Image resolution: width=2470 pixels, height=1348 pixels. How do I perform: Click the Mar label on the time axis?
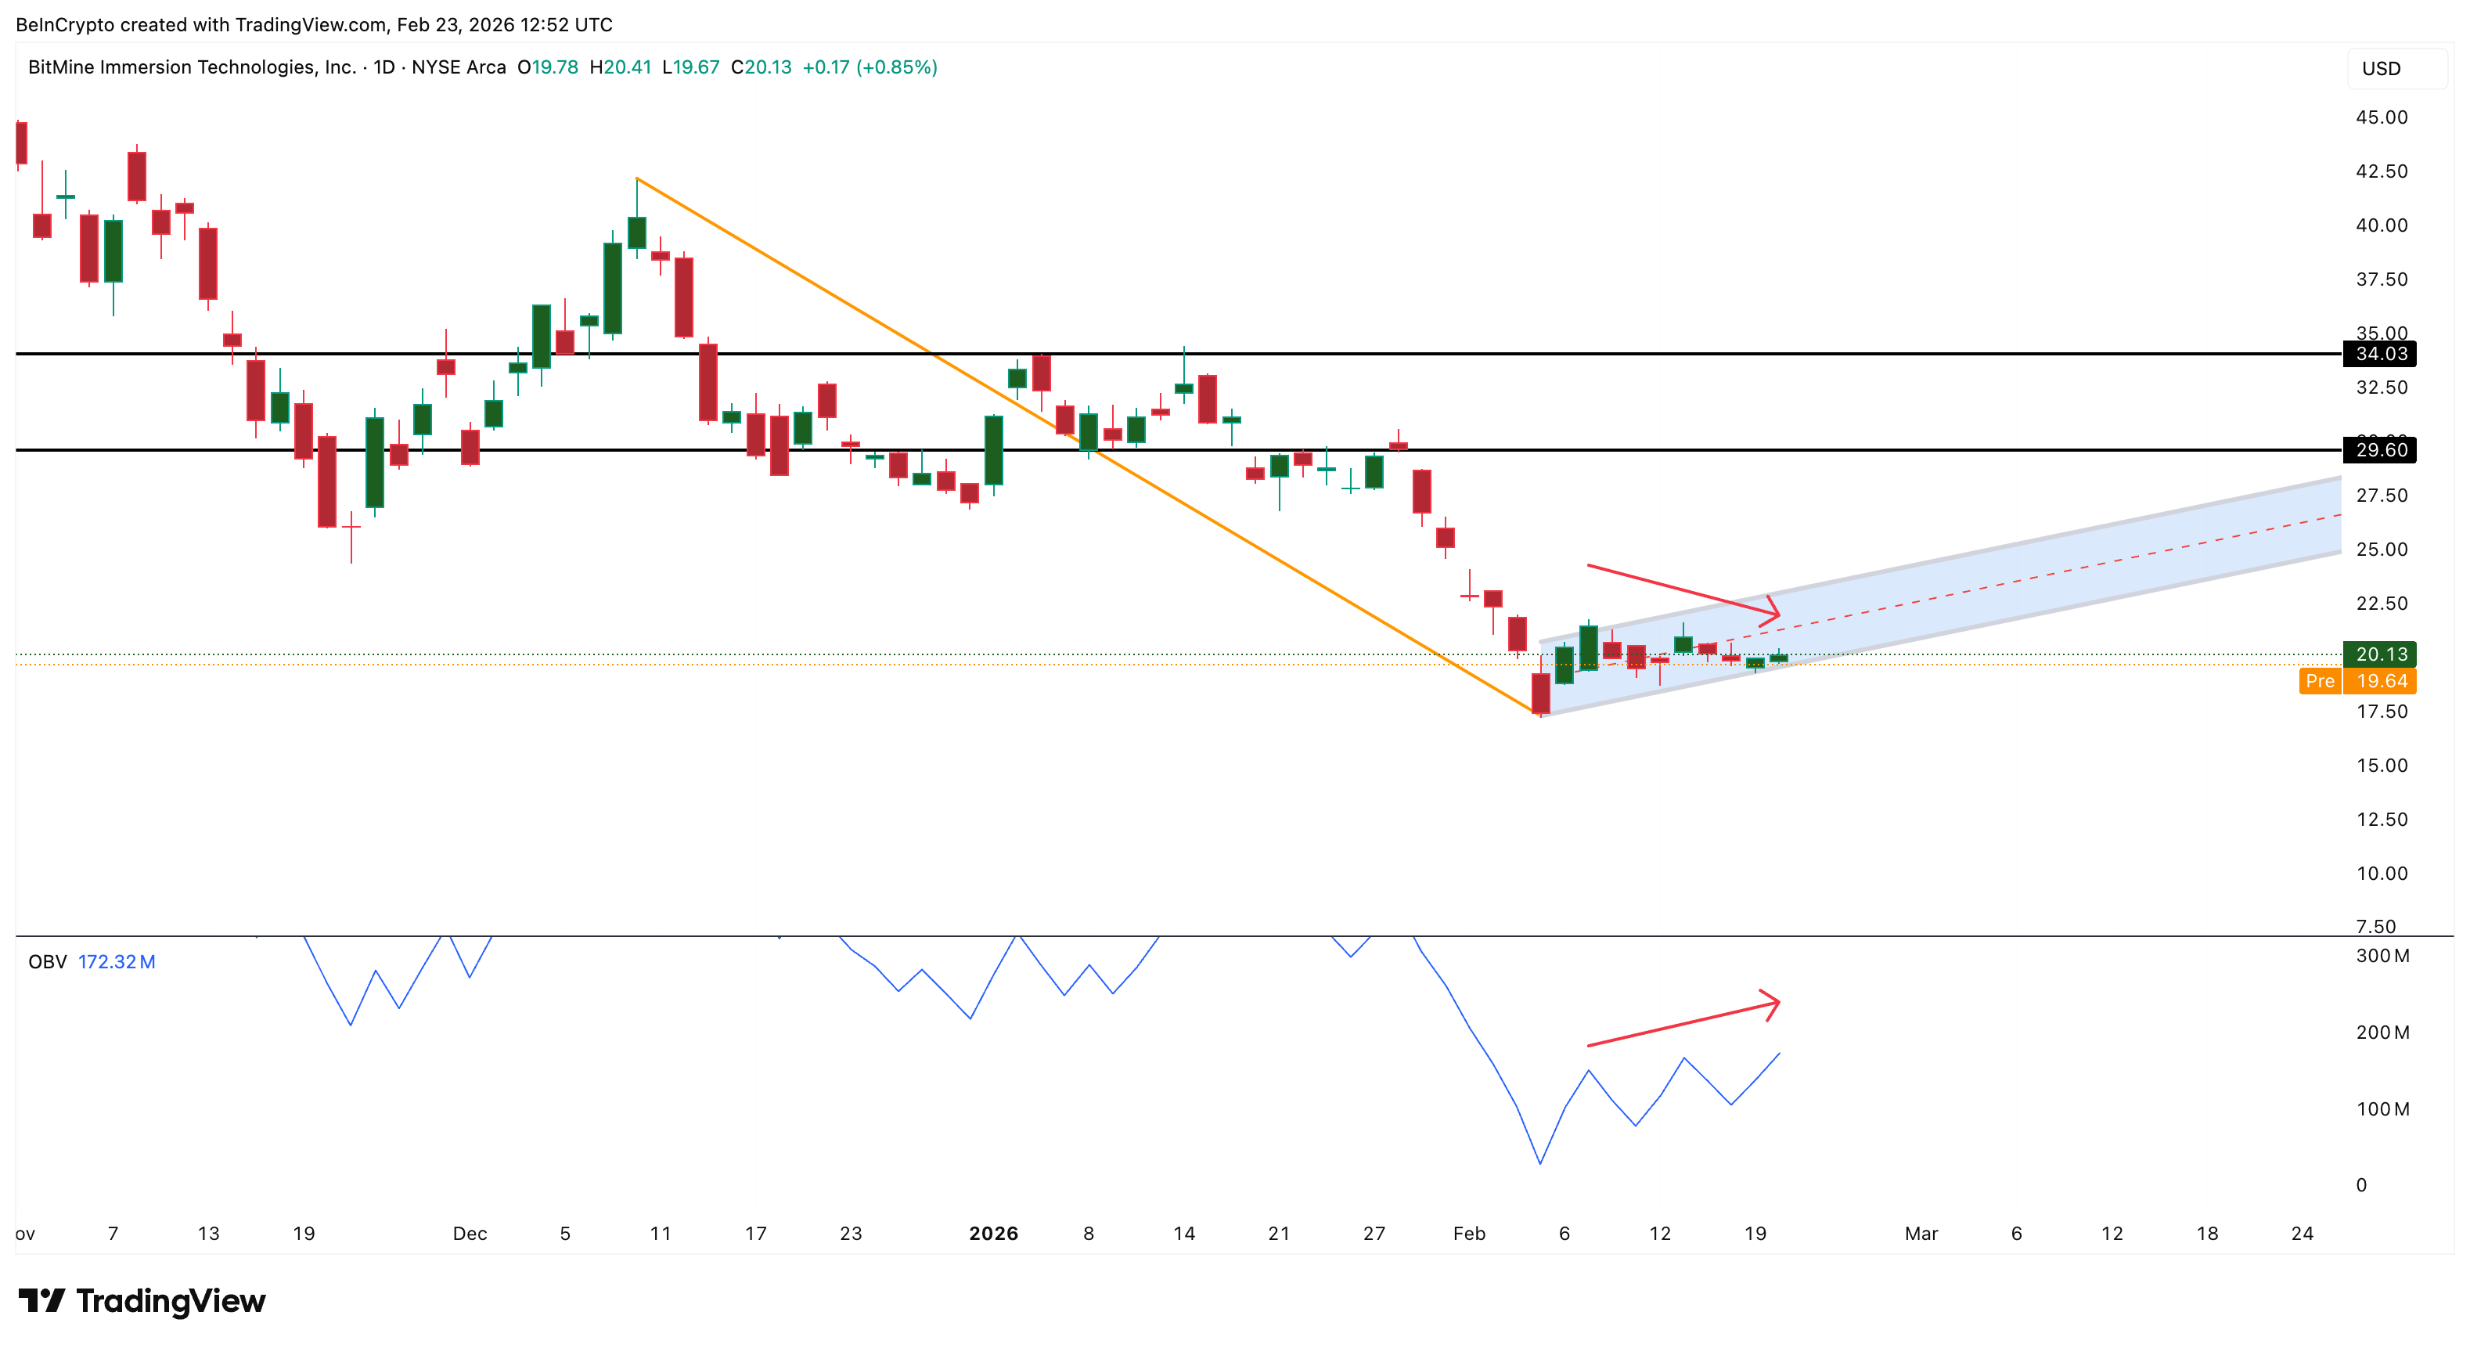tap(1921, 1234)
